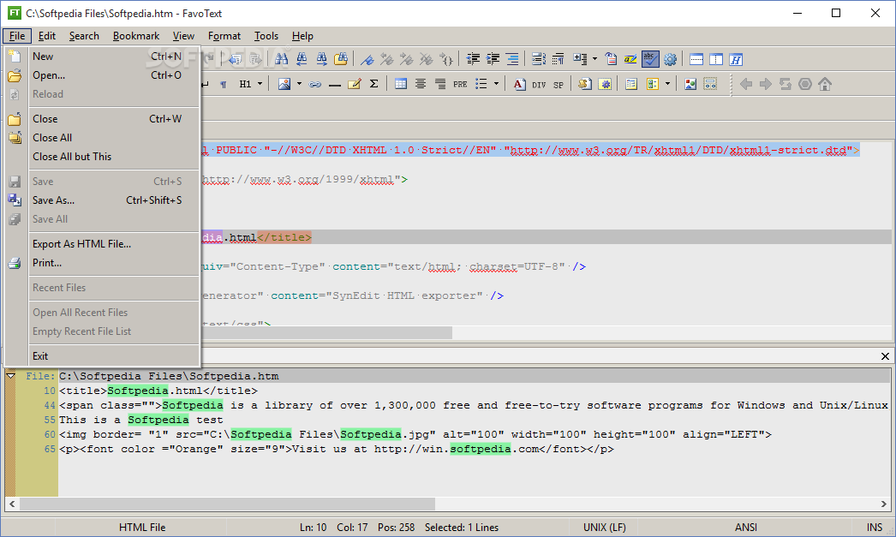Close the search results panel
This screenshot has height=537, width=896.
(885, 356)
